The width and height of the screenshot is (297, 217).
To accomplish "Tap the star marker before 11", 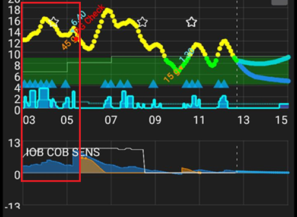I will coord(191,22).
